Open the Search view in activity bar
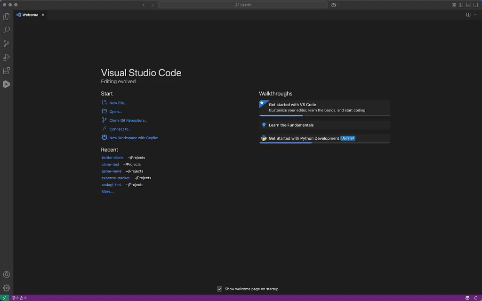Image resolution: width=482 pixels, height=301 pixels. [x=7, y=30]
